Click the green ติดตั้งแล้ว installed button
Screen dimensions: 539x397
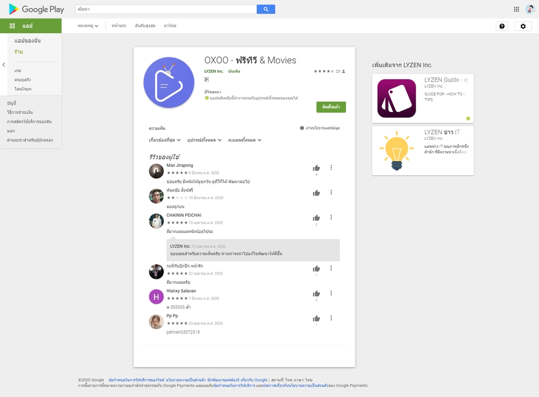pos(331,107)
